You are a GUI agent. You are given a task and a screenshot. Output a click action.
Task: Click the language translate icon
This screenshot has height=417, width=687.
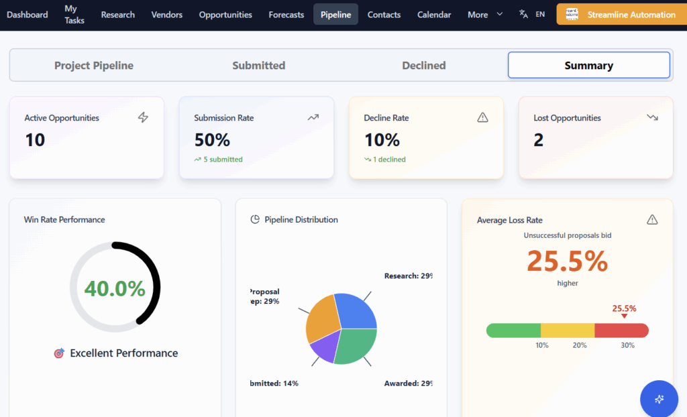point(523,14)
